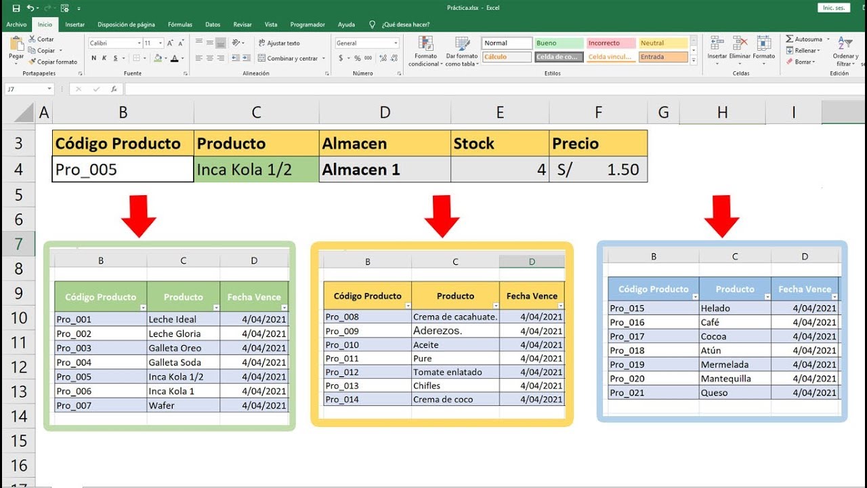Toggle Ajustar texto wrap
The image size is (867, 488).
click(279, 43)
